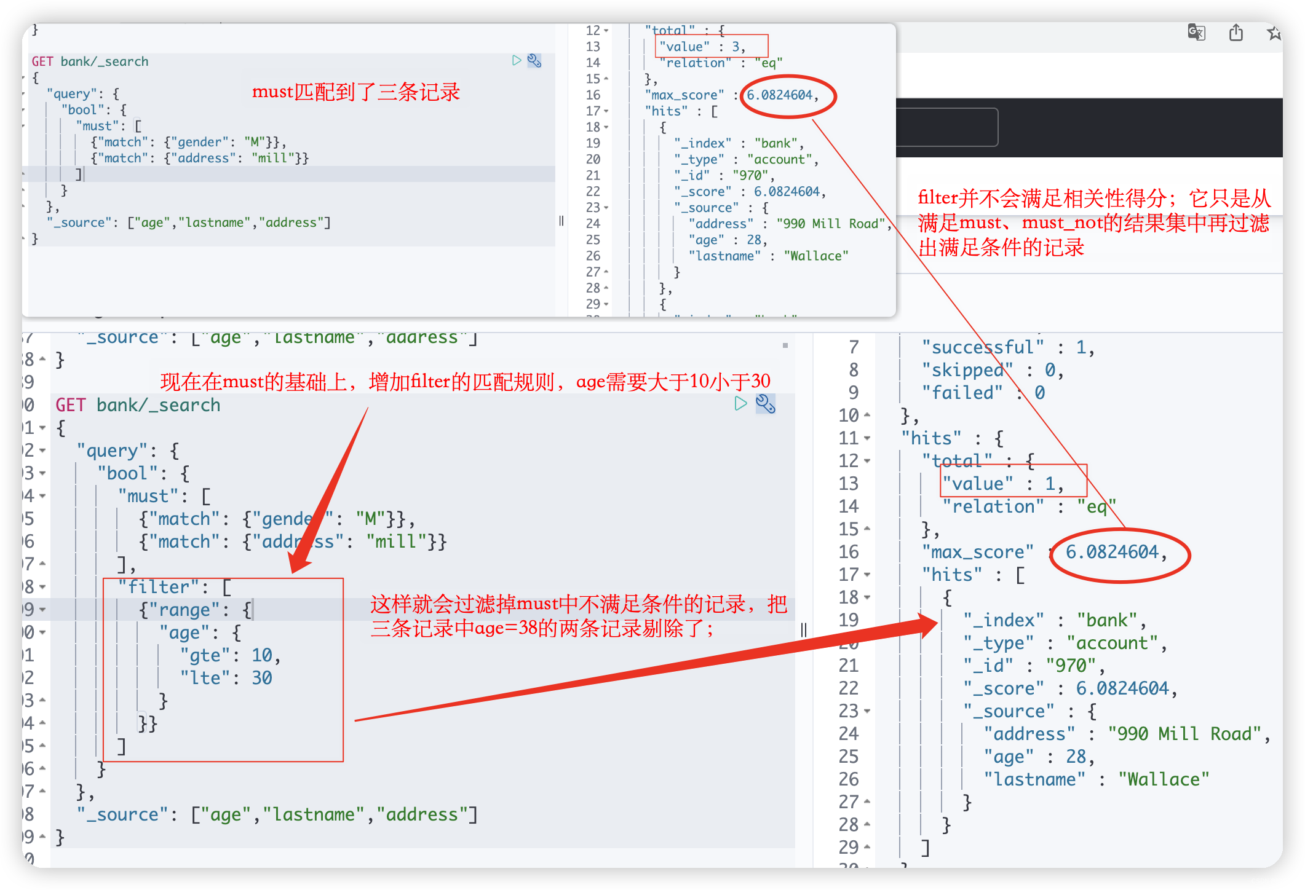Click the fold marker at line 27 in the top popup response

pyautogui.click(x=606, y=272)
